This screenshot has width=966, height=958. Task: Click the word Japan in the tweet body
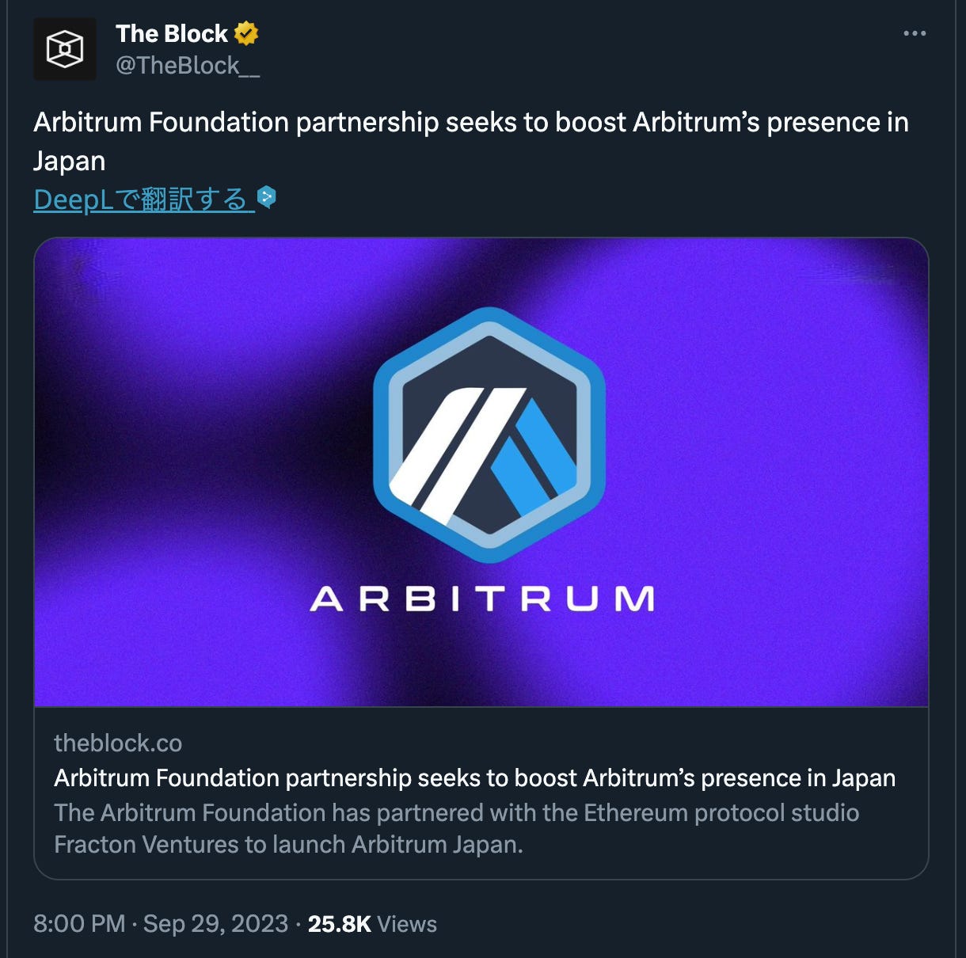pyautogui.click(x=69, y=162)
